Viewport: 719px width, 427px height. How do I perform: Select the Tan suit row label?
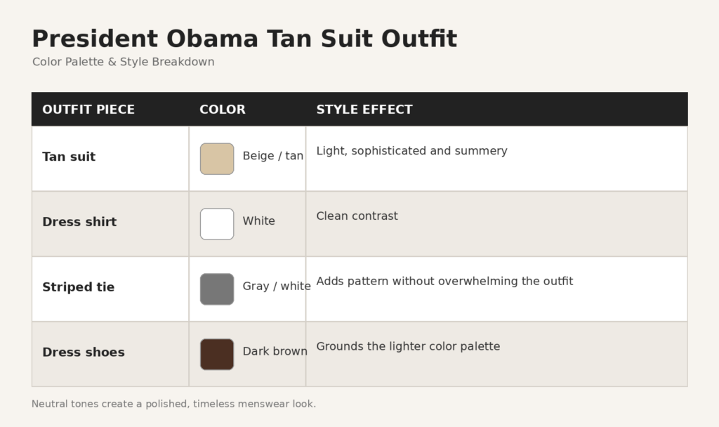click(69, 157)
